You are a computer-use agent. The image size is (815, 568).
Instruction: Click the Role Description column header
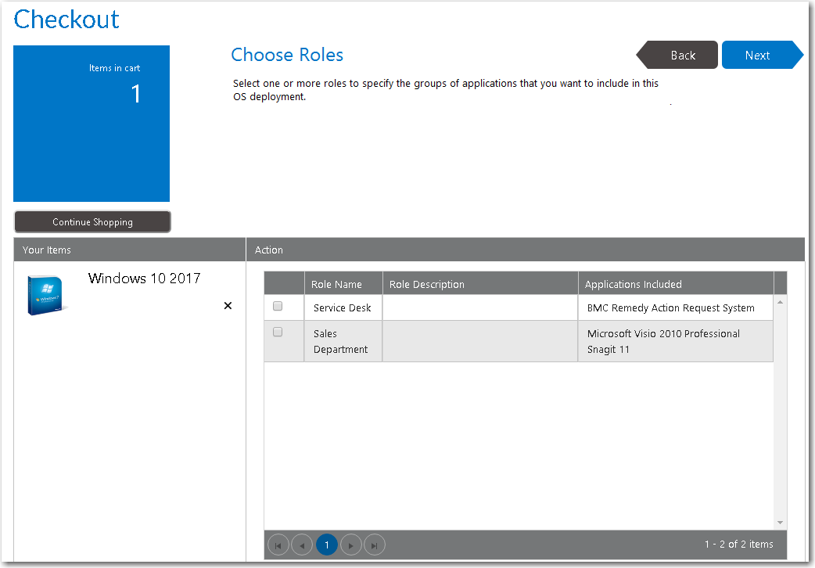[427, 284]
